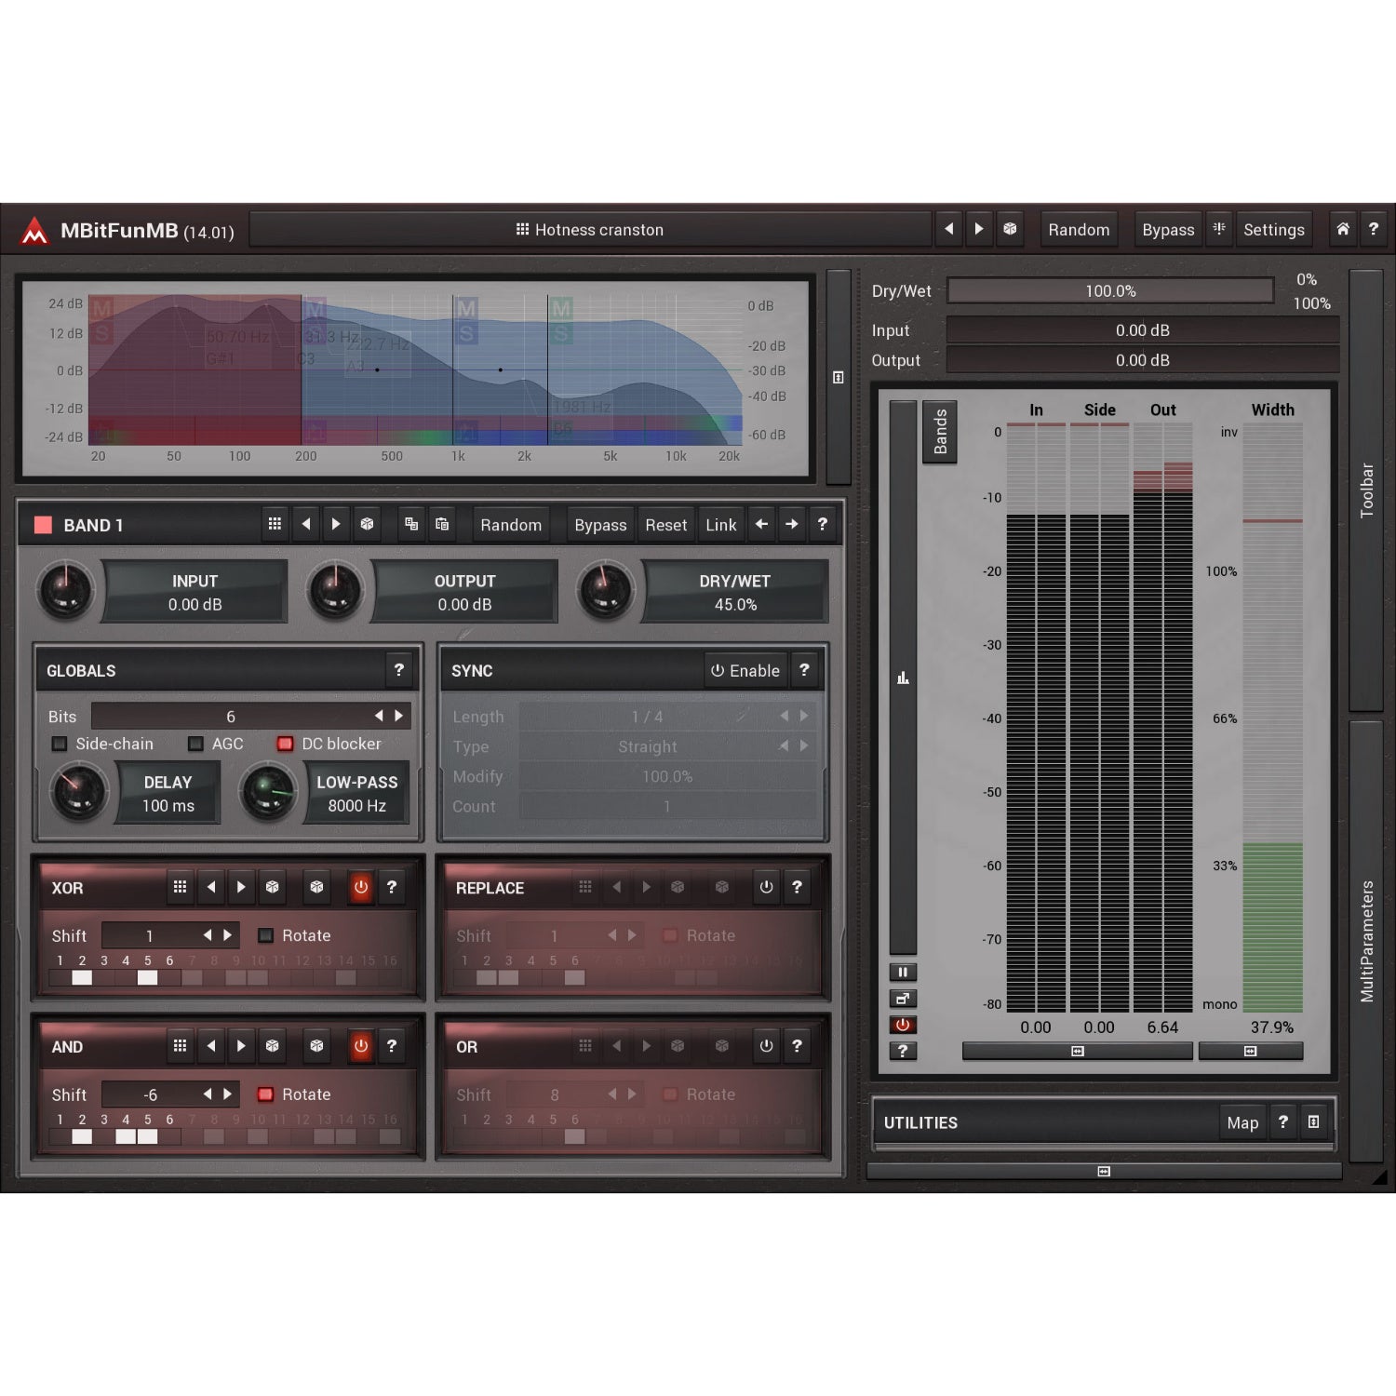Open the Settings menu
Screen dimensions: 1396x1396
[x=1274, y=230]
